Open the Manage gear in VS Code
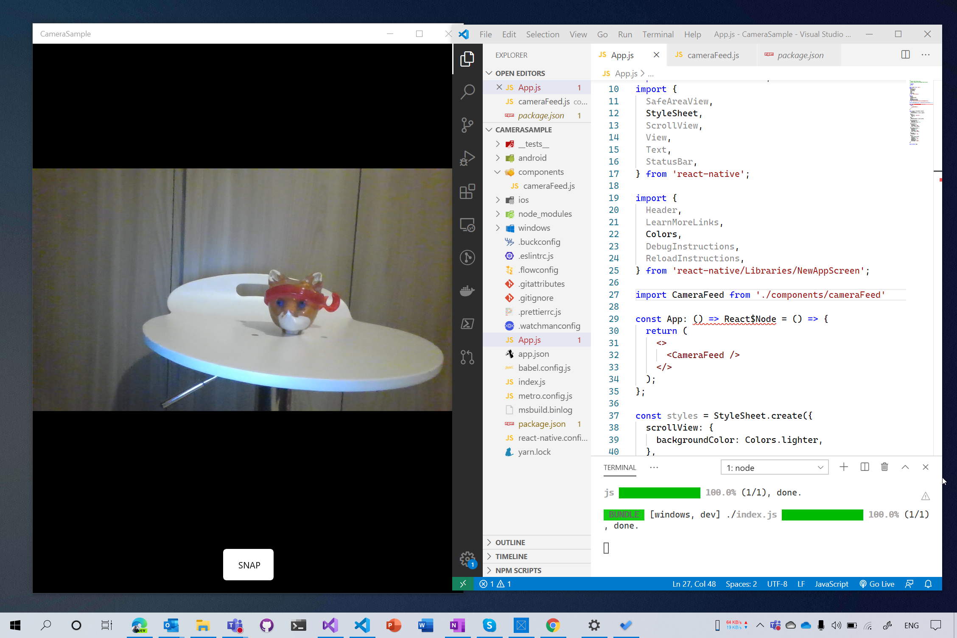The height and width of the screenshot is (638, 957). coord(467,559)
